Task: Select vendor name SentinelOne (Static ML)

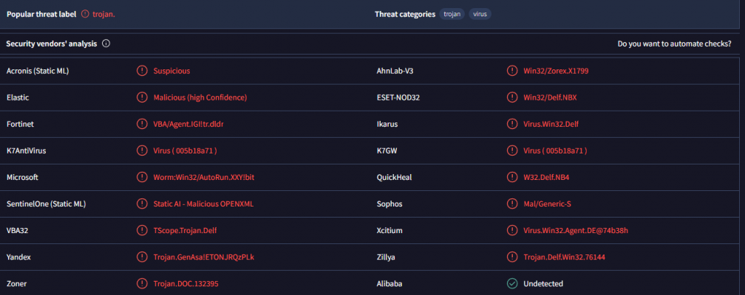Action: click(46, 204)
